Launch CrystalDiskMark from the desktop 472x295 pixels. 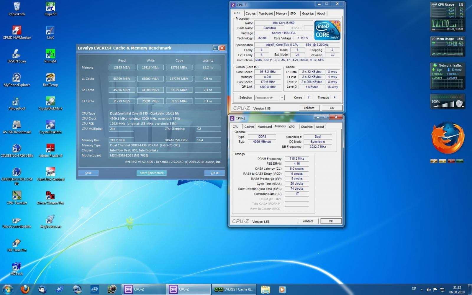point(50,103)
